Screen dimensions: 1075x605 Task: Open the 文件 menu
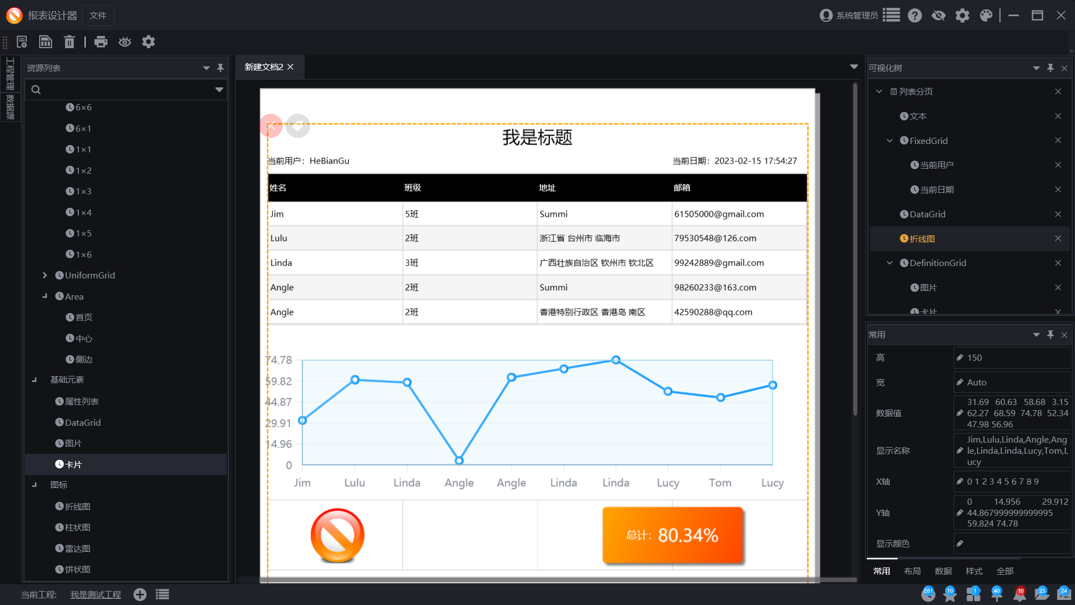tap(98, 16)
